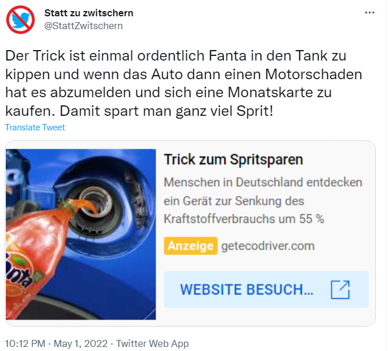Screen dimensions: 391x351
Task: Click the 10:12 PM timestamp
Action: click(x=25, y=343)
